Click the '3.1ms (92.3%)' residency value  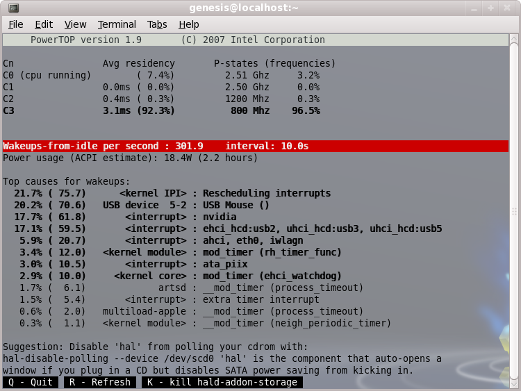[138, 110]
